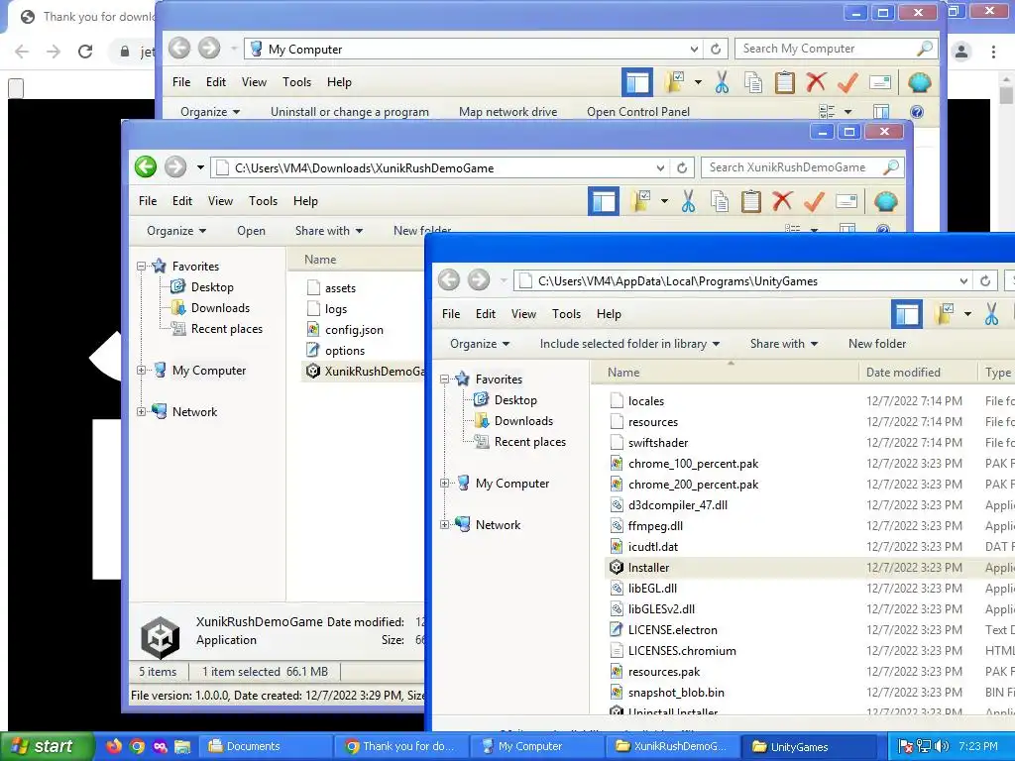Select Recent places in XunikRushDemoGame Favorites
This screenshot has height=761, width=1015.
[x=227, y=329]
